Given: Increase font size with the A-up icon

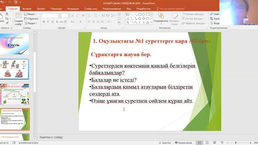Looking at the screenshot, I should pos(73,16).
